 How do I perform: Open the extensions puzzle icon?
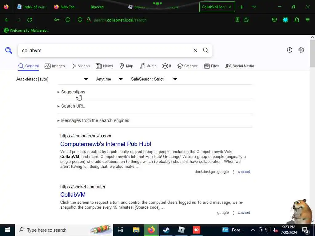point(297,20)
